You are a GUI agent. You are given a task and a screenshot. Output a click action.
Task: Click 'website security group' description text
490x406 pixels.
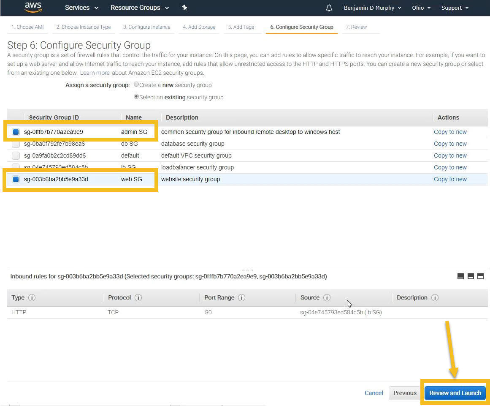(191, 179)
